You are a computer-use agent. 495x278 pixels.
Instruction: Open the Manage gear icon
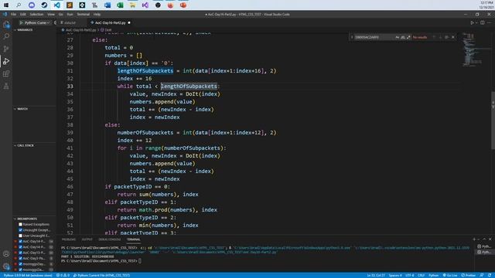coord(6,266)
